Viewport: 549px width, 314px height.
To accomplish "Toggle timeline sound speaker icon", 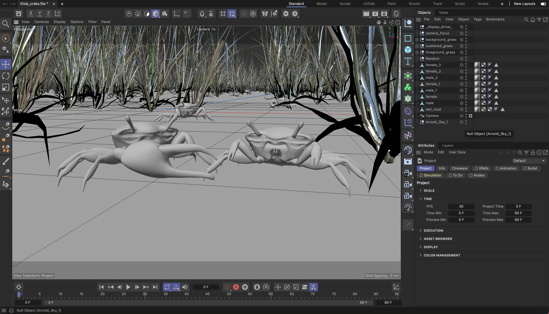I will pos(185,287).
